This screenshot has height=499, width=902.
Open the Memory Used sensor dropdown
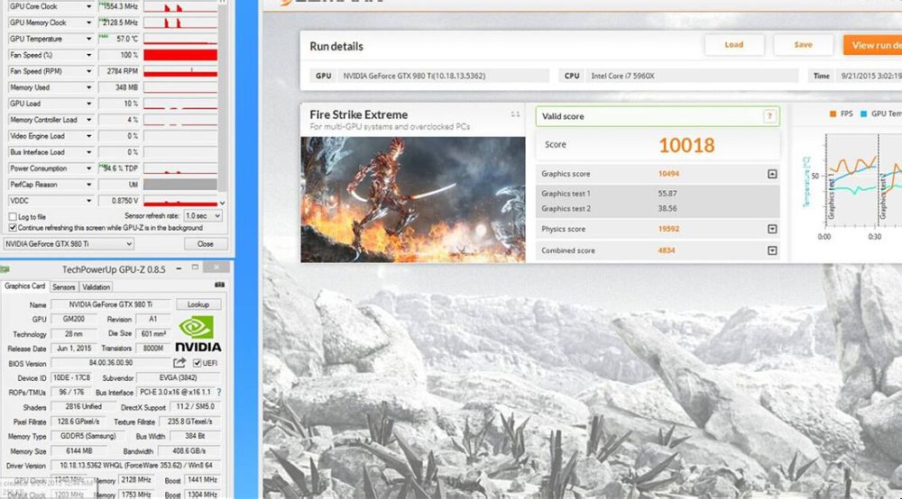(x=88, y=87)
